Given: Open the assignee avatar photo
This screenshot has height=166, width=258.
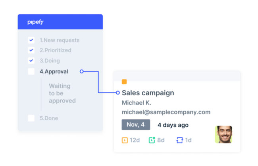Looking at the screenshot, I should 223,134.
